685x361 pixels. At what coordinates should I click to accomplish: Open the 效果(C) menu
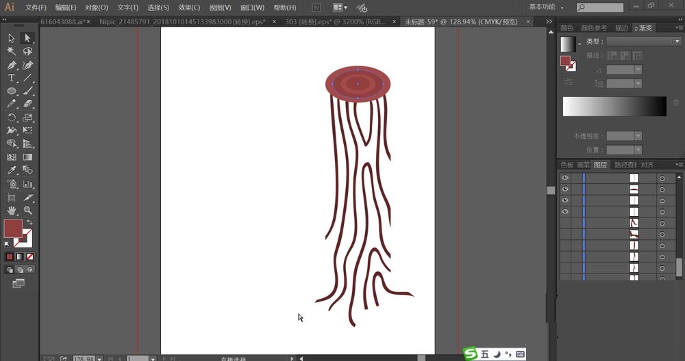[189, 8]
